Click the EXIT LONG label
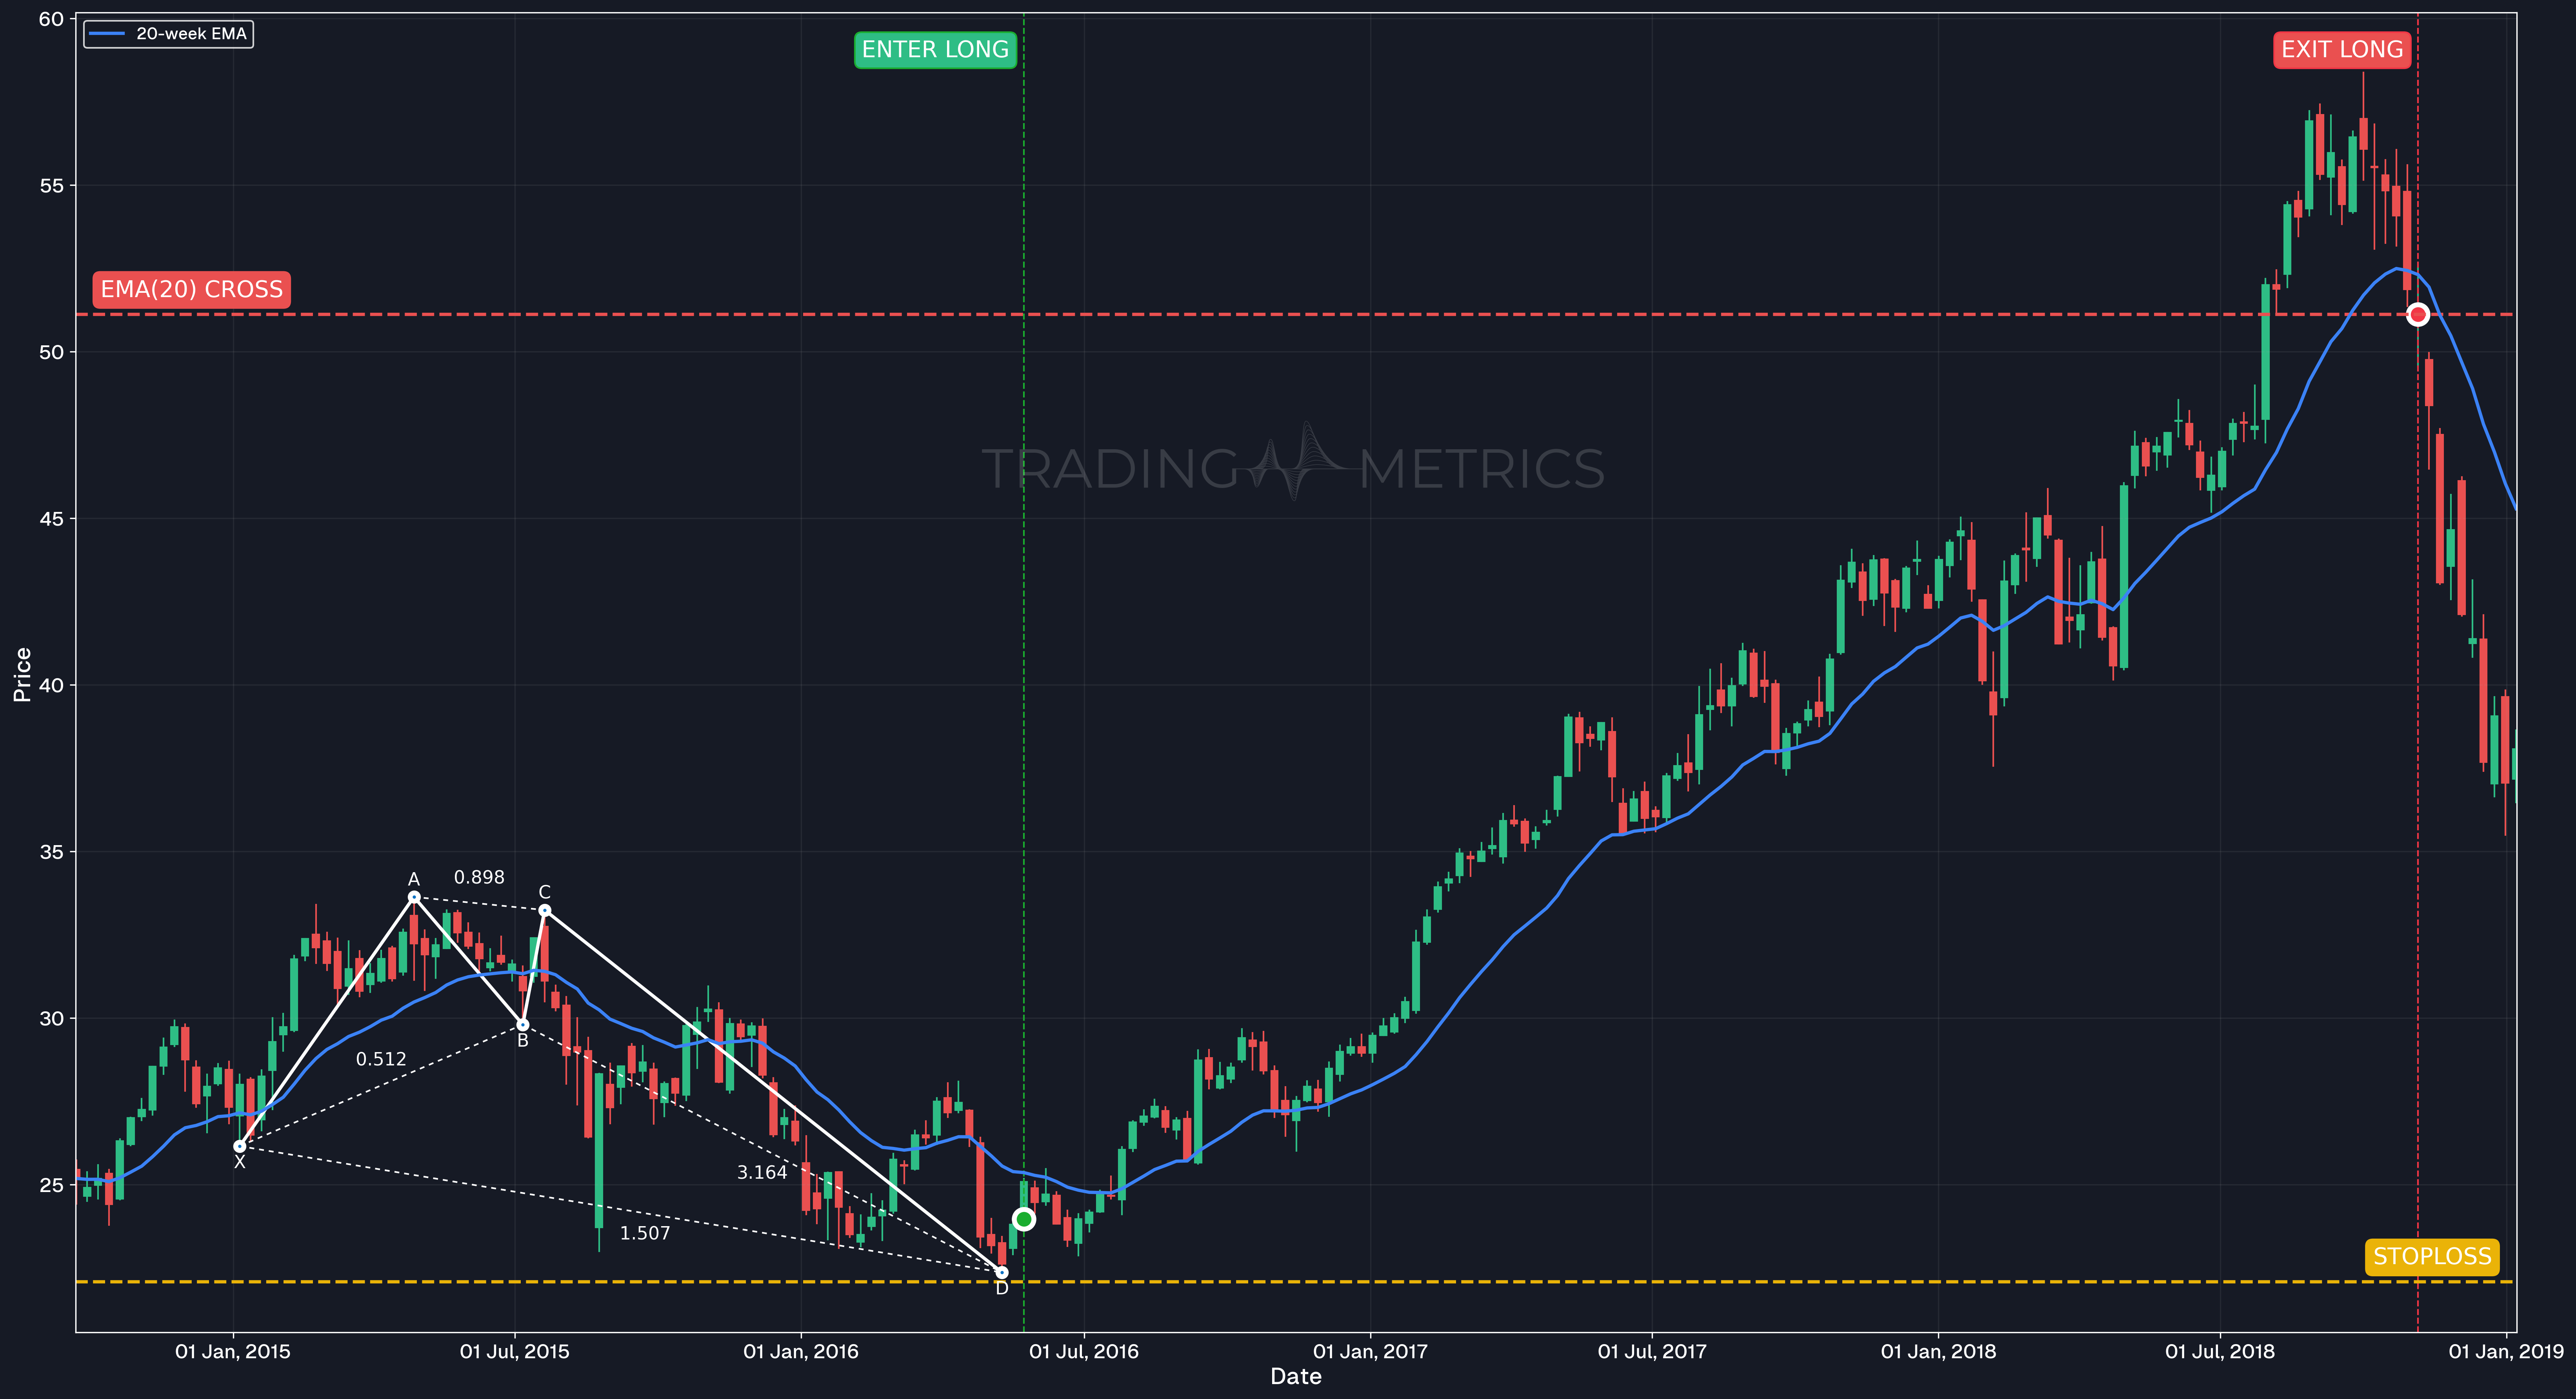The width and height of the screenshot is (2576, 1399). click(2342, 50)
